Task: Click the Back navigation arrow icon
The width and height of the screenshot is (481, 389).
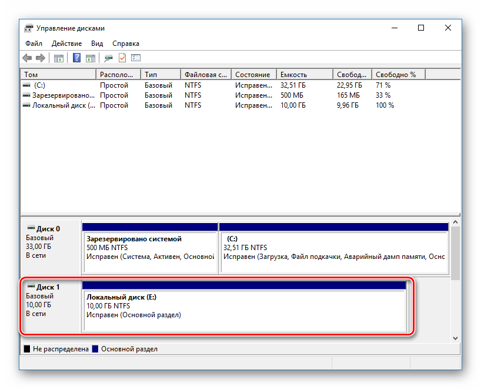Action: pos(26,58)
